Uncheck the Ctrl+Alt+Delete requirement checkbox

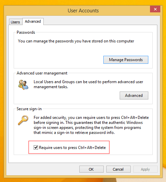click(36, 147)
